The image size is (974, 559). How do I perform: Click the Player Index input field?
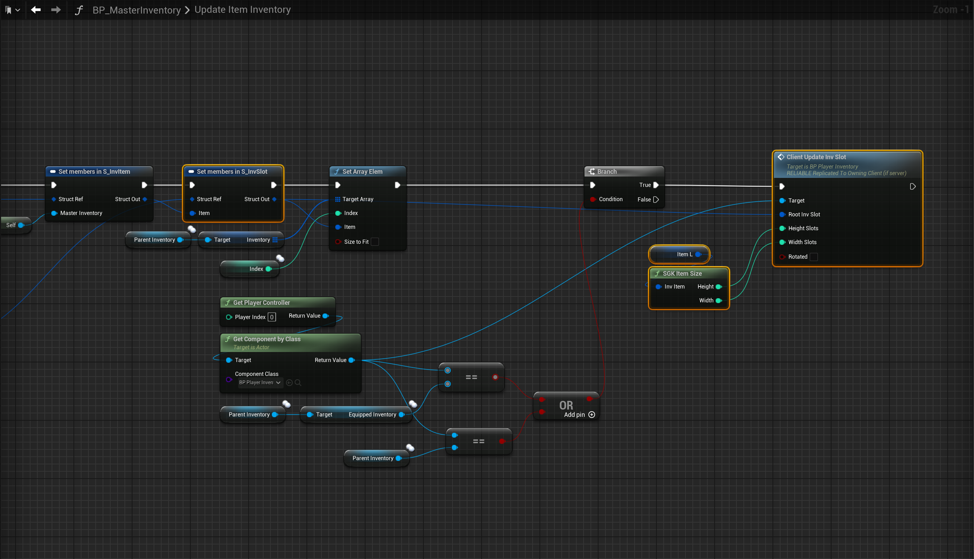[272, 317]
